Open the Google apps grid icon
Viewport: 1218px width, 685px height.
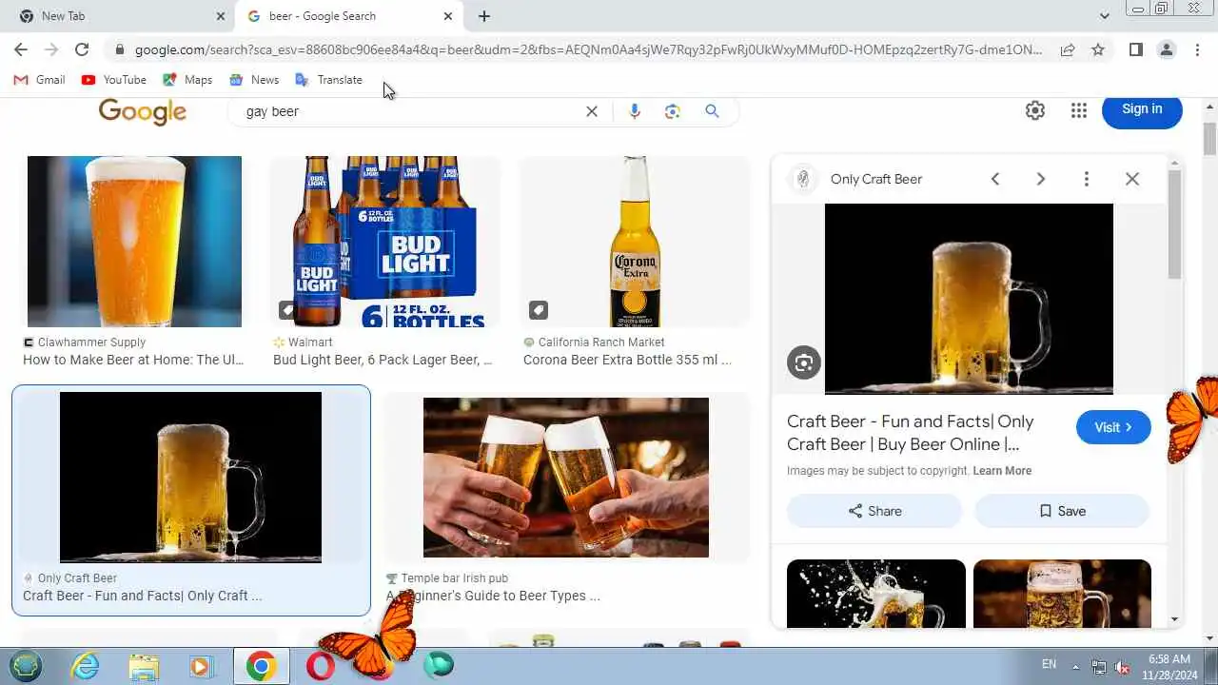[1078, 110]
